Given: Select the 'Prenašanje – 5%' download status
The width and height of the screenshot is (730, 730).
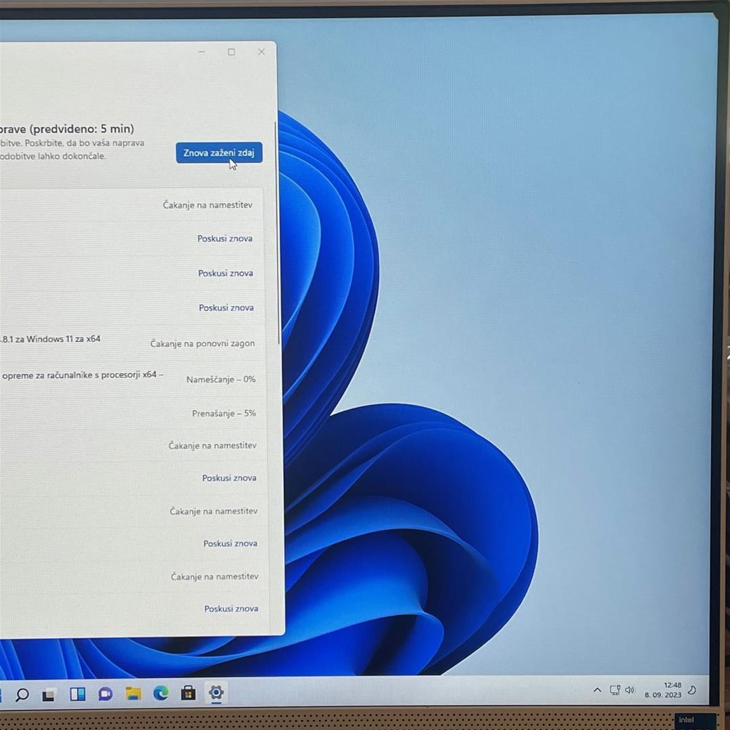Looking at the screenshot, I should tap(224, 414).
